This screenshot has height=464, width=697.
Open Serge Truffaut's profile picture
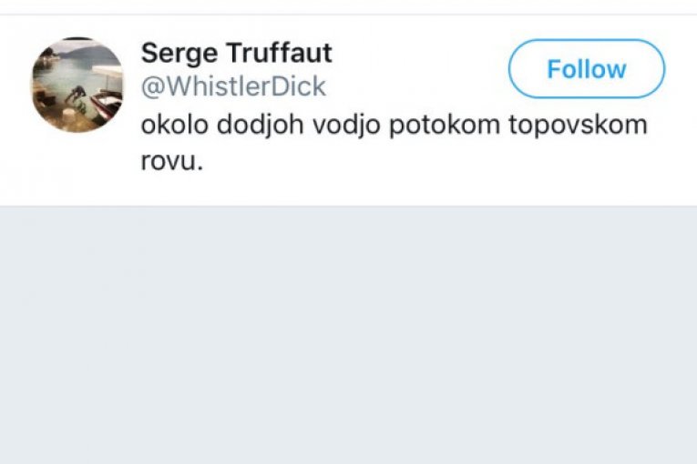(77, 85)
